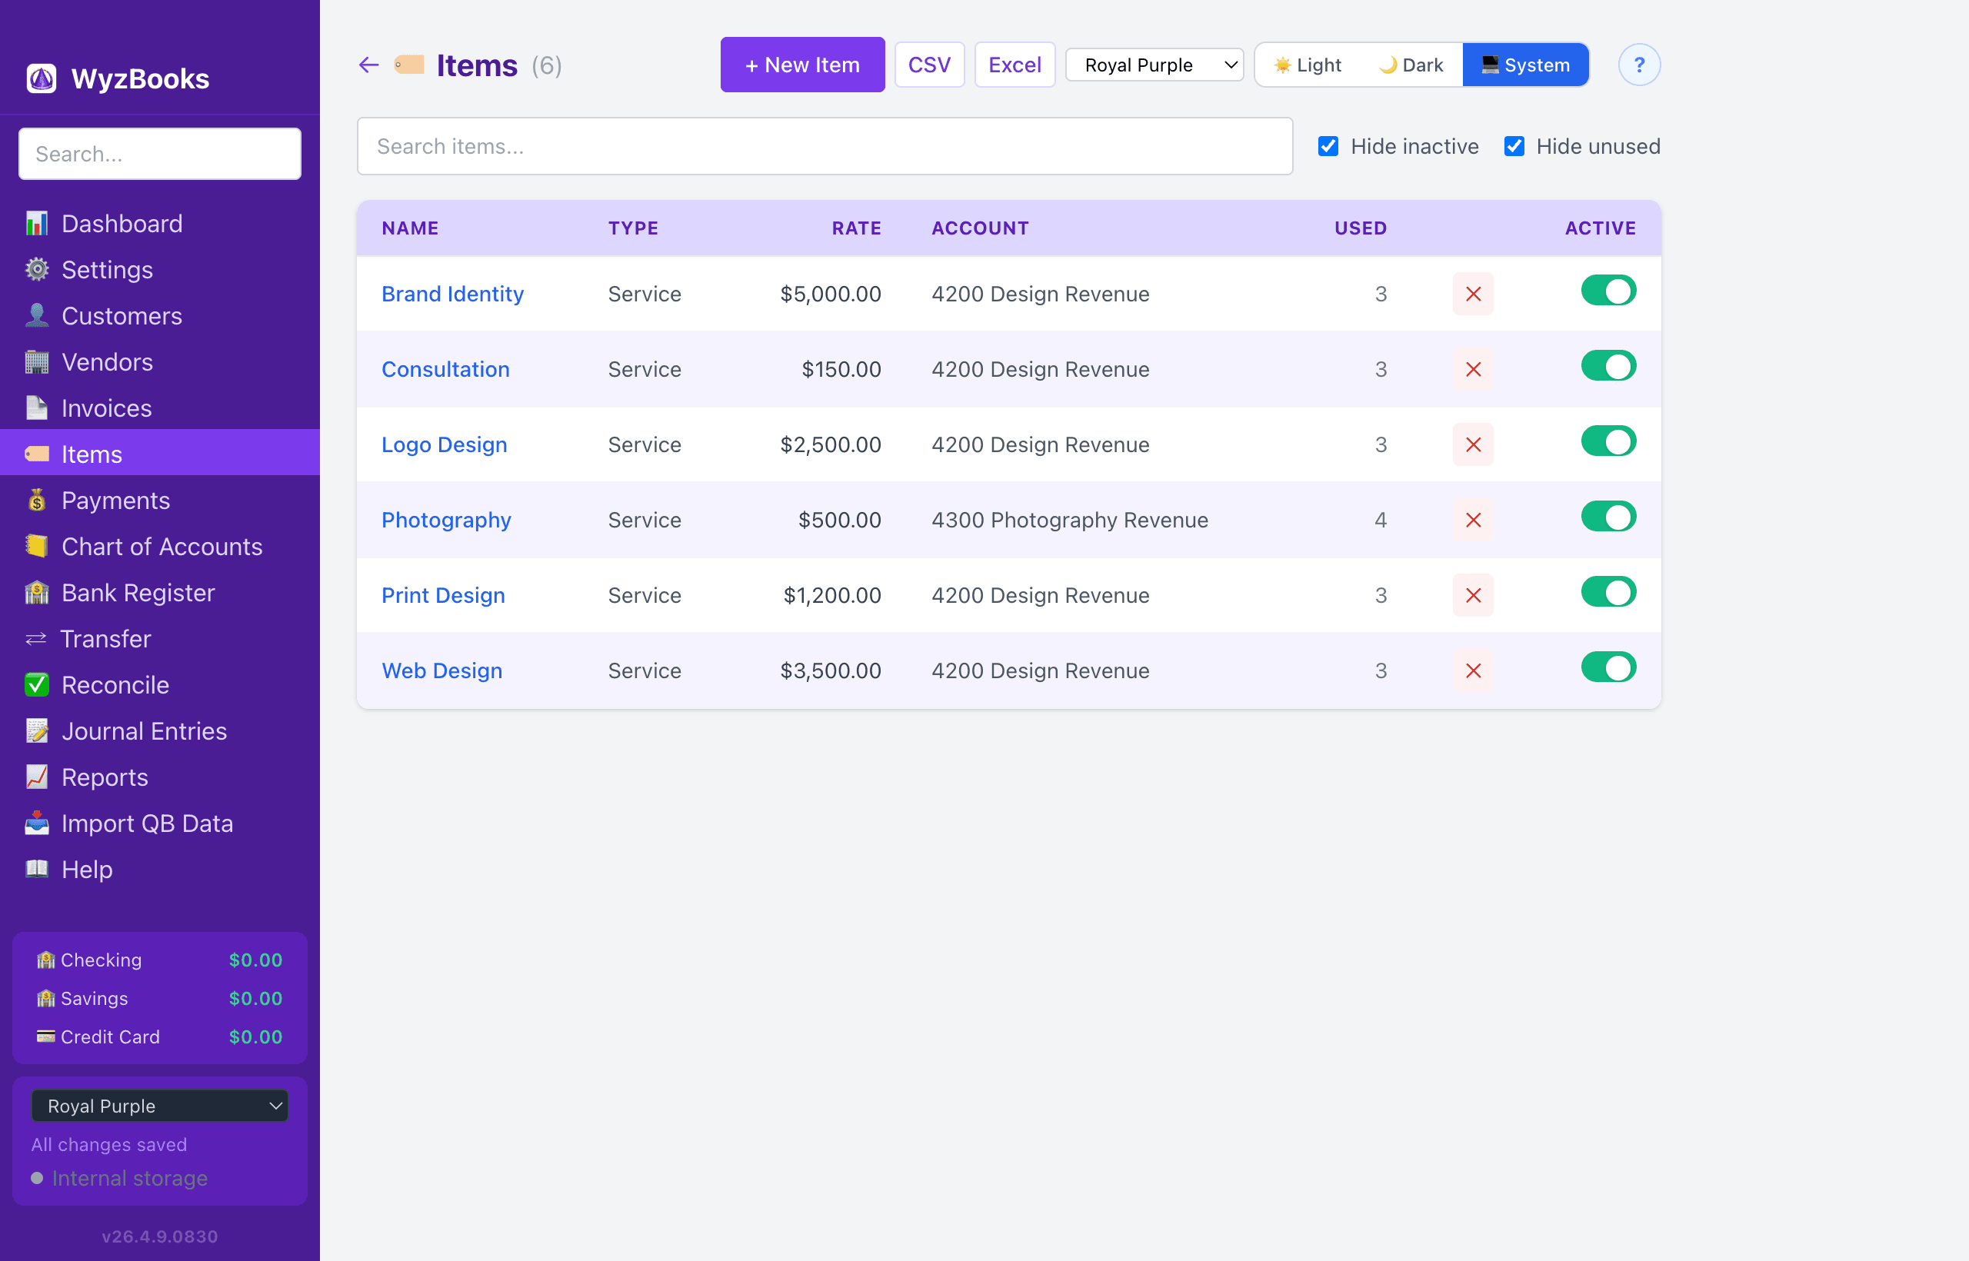Click the back arrow beside Items title
This screenshot has width=1969, height=1261.
click(x=368, y=65)
